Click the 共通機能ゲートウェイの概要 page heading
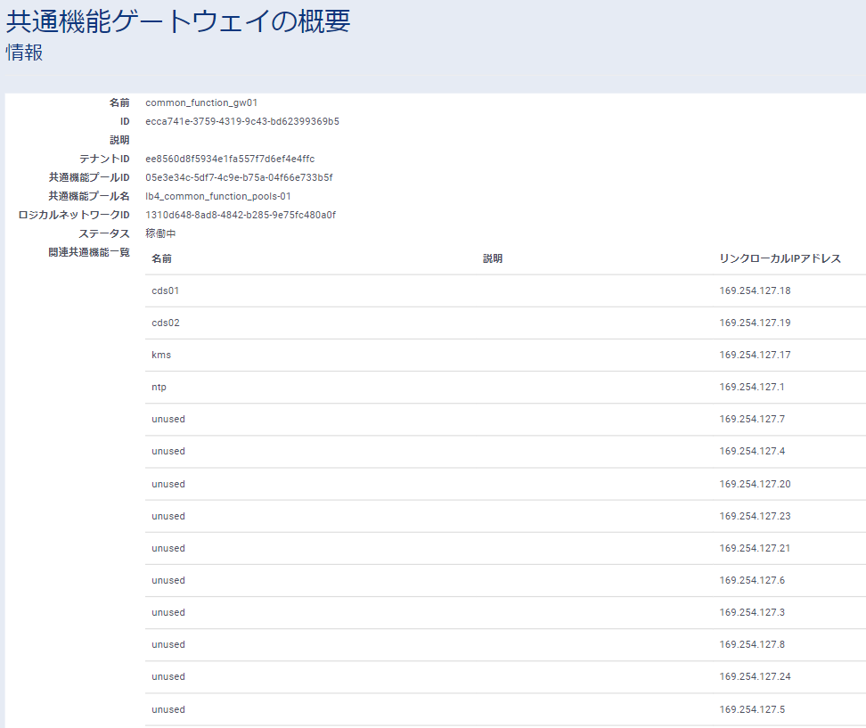This screenshot has height=728, width=866. click(178, 21)
